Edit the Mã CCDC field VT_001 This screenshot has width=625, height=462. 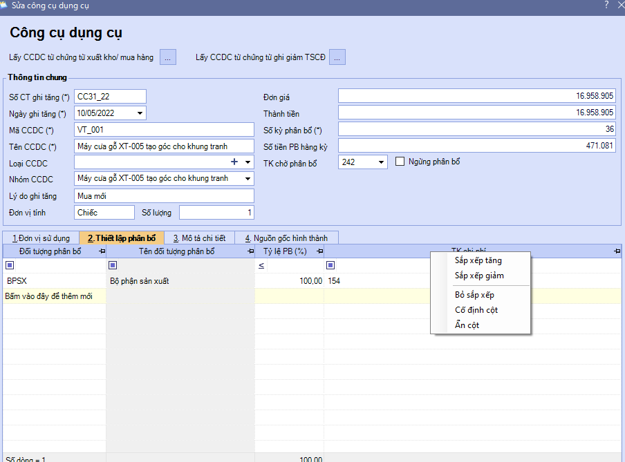click(164, 129)
